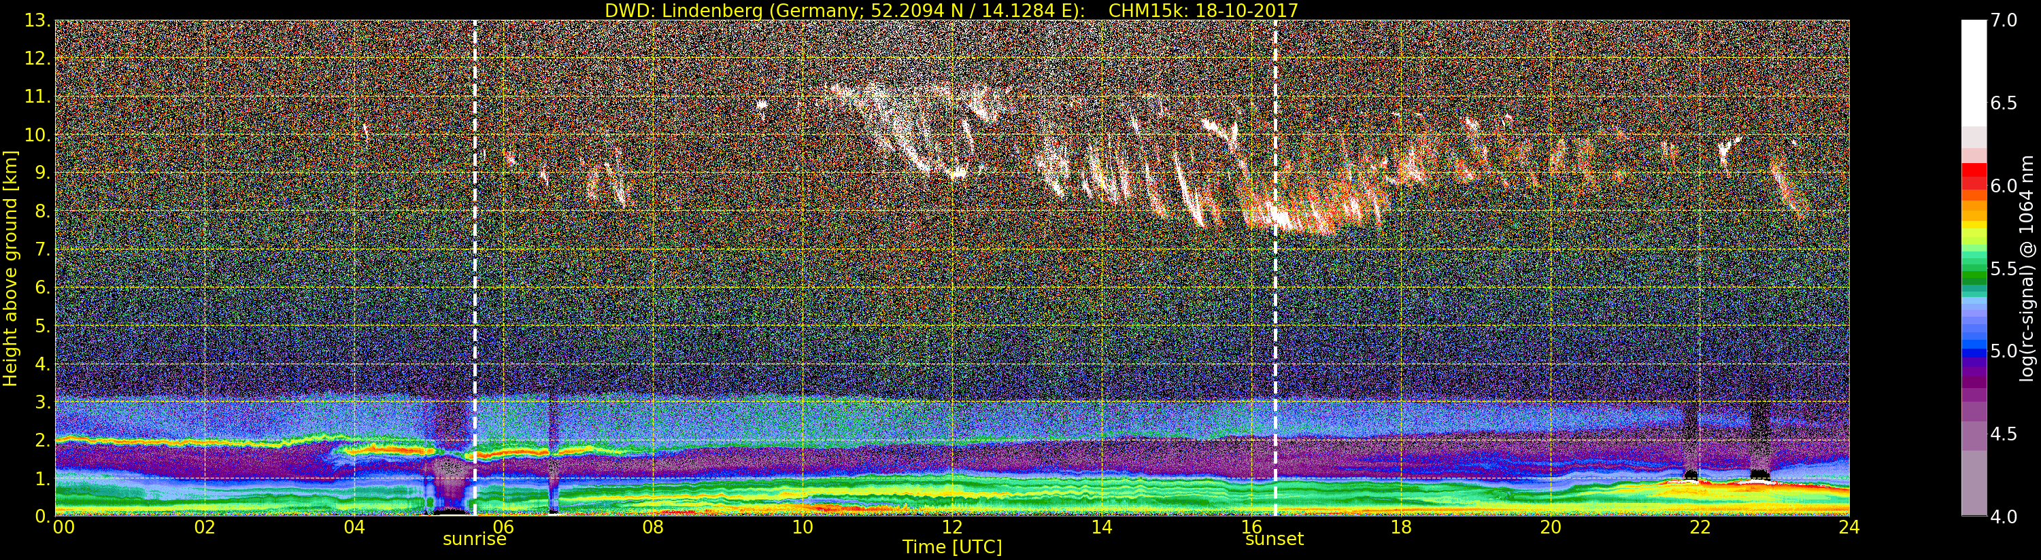Click the colorbar tick label '5.5'
The height and width of the screenshot is (560, 2041).
2004,268
